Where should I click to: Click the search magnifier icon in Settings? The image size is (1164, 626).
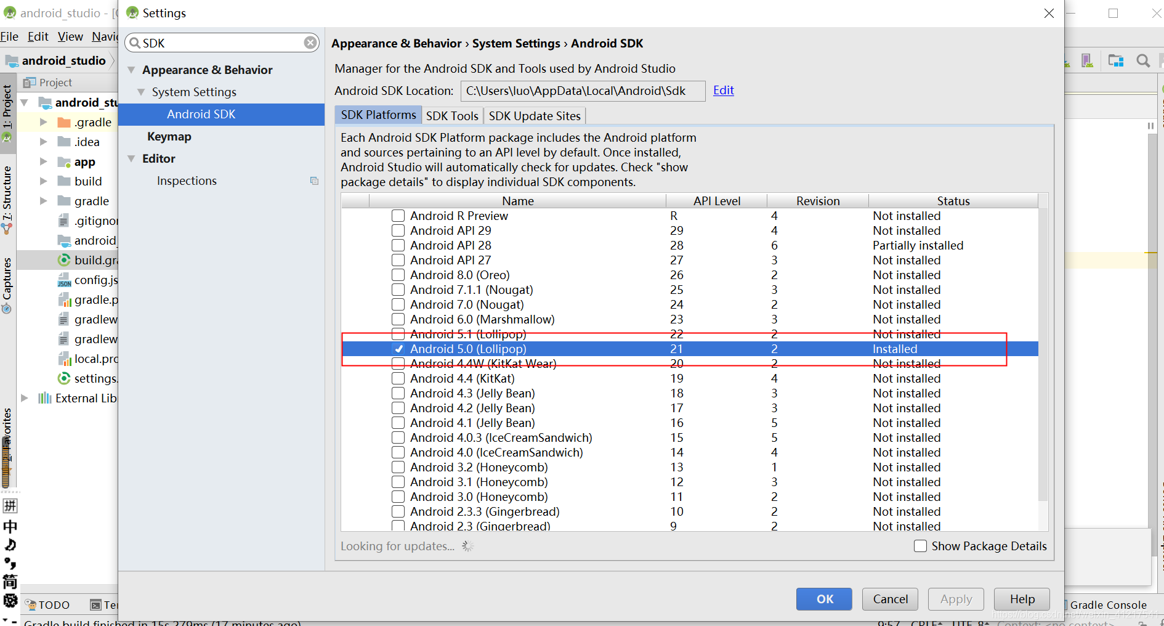(135, 43)
